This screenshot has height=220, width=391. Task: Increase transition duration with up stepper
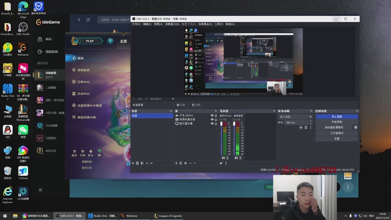[311, 121]
